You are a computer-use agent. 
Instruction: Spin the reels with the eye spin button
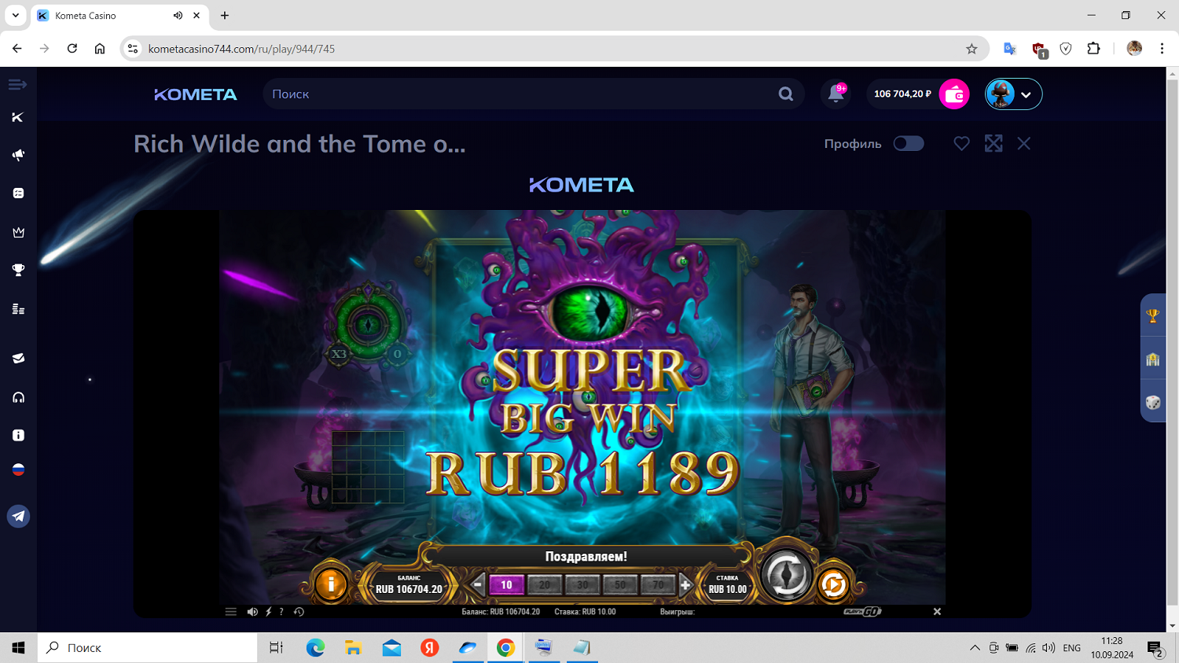pyautogui.click(x=785, y=575)
